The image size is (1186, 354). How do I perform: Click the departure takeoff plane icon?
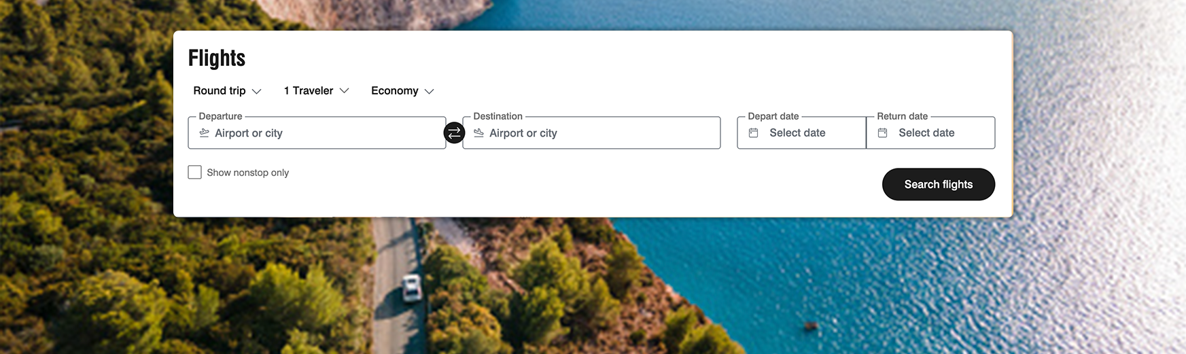(x=204, y=133)
